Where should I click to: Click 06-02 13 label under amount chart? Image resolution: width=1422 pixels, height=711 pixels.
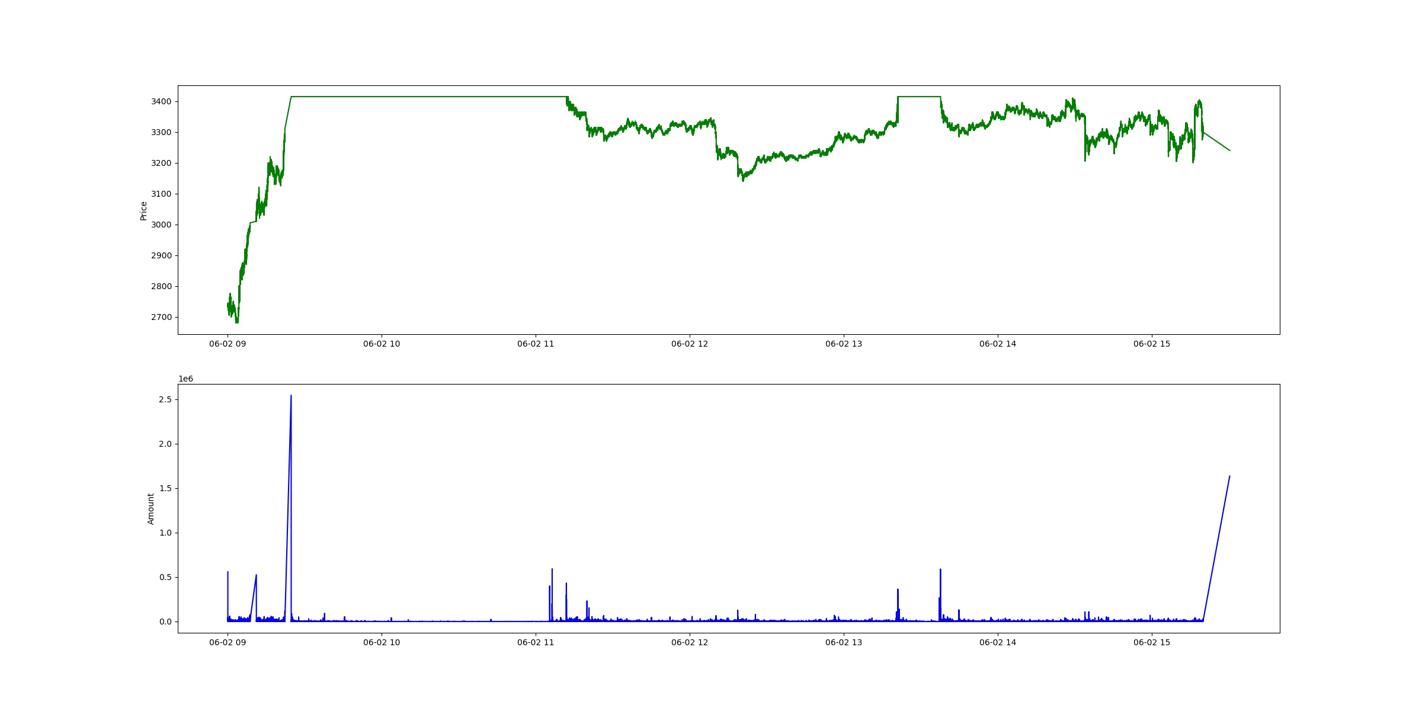(844, 642)
